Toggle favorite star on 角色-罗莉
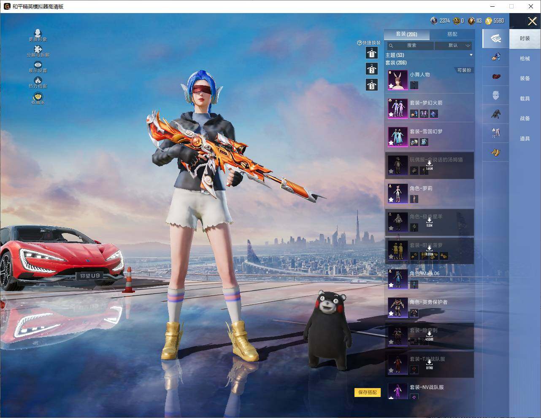The image size is (541, 418). pos(391,200)
